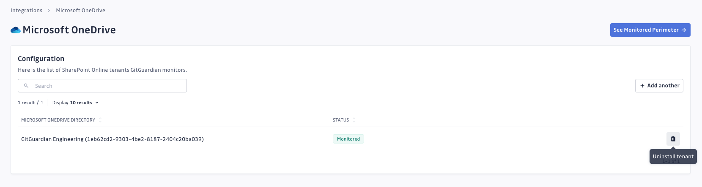Click the Add another button
This screenshot has height=187, width=702.
click(x=659, y=86)
